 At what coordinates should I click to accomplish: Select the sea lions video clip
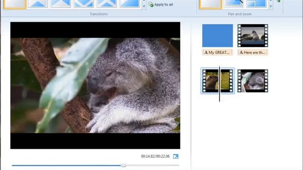tap(252, 35)
